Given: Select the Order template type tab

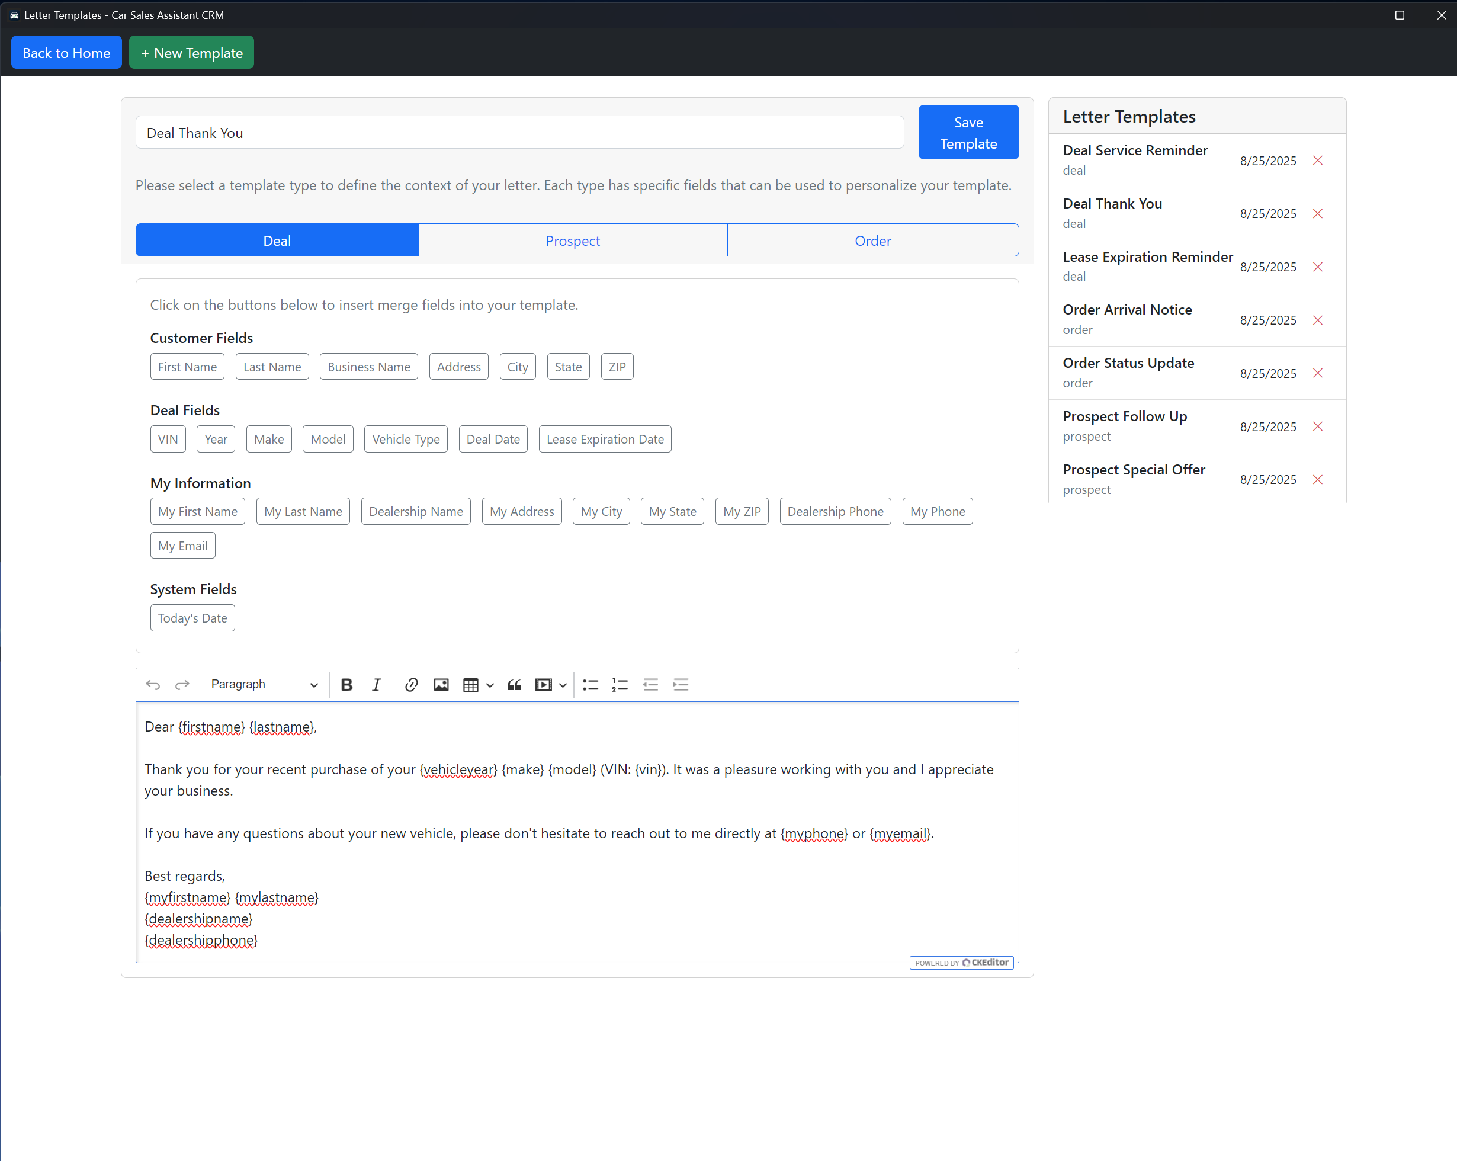Looking at the screenshot, I should coord(872,240).
